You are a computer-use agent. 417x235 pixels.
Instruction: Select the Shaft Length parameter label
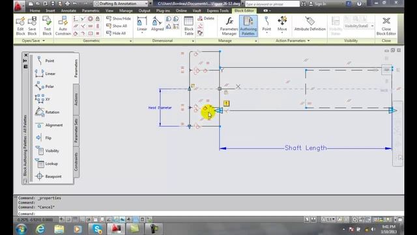coord(306,148)
